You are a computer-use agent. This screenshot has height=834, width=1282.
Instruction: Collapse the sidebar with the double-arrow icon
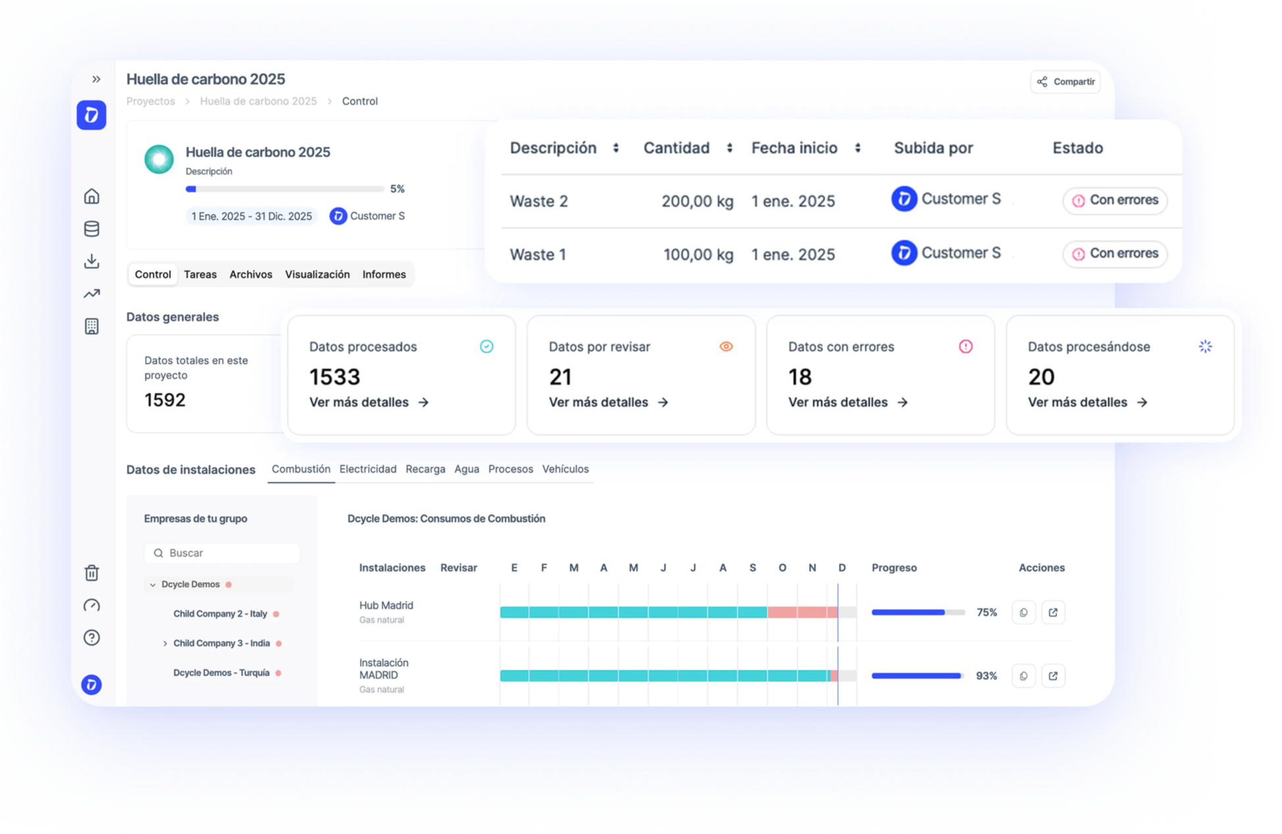pos(97,78)
